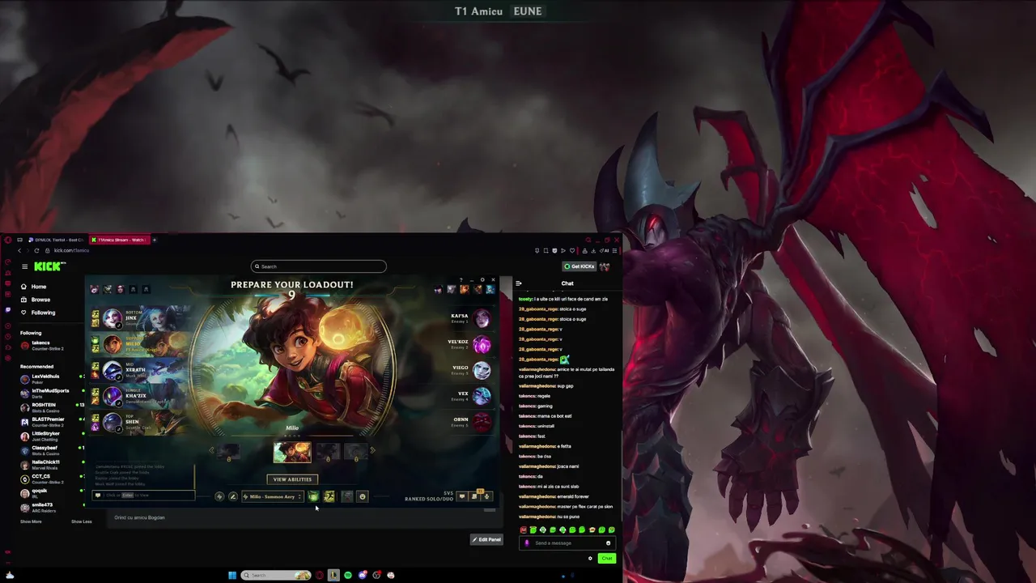Select the second summoner spell slot
1036x583 pixels.
point(329,496)
